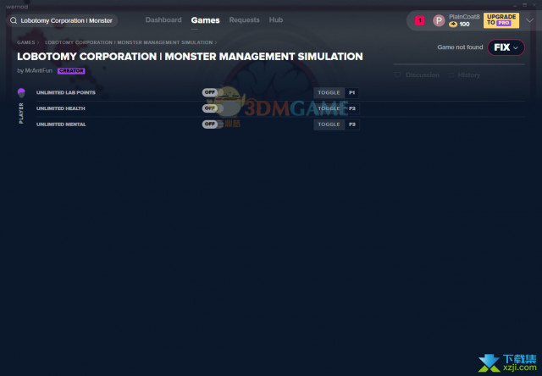Open the PlainCoat8 profile avatar
Image resolution: width=542 pixels, height=376 pixels.
point(439,20)
